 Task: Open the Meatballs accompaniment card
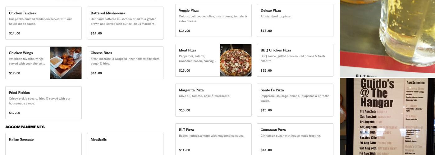(125, 144)
